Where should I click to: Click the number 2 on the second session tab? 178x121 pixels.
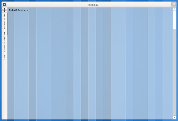click(4, 57)
